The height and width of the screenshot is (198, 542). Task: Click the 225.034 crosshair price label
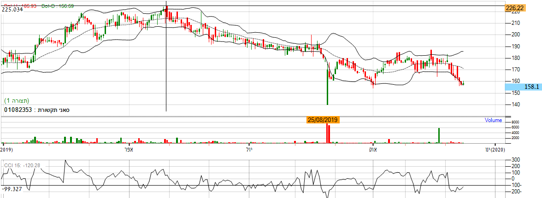(12, 9)
